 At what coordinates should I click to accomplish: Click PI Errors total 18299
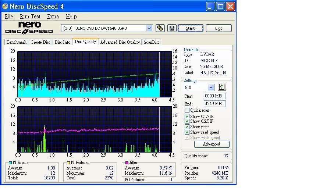pos(49,178)
